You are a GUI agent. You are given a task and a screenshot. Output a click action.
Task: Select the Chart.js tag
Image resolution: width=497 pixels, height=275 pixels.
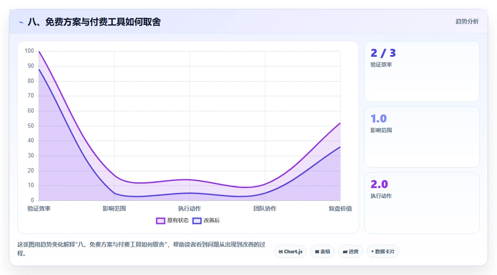290,251
